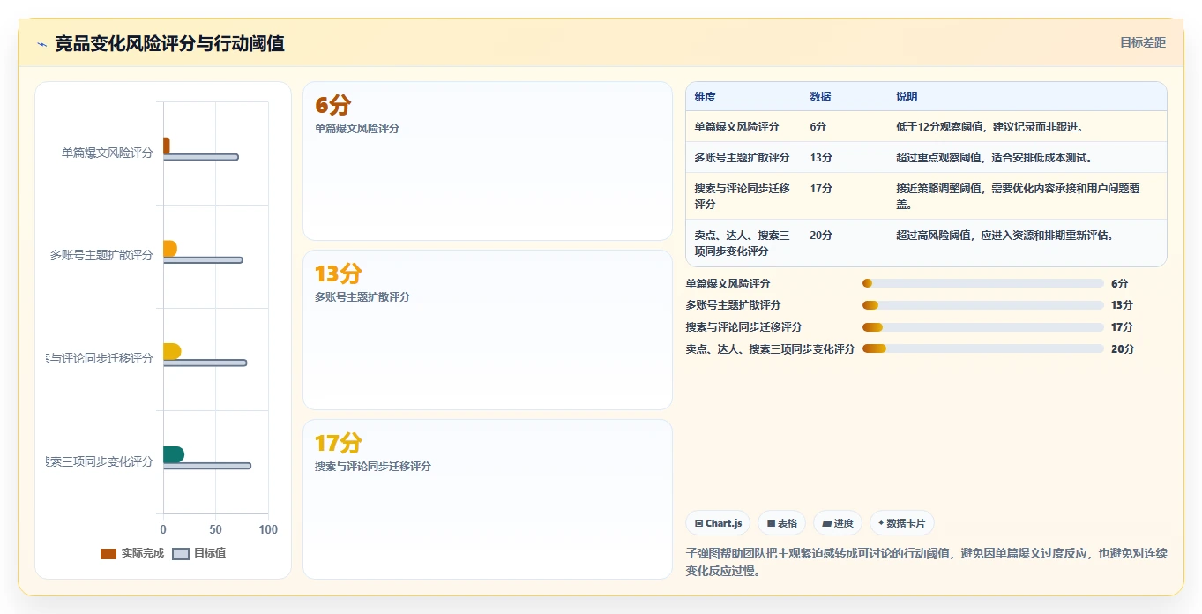Toggle the 目标值 legend swatch
Image resolution: width=1202 pixels, height=614 pixels.
point(180,554)
